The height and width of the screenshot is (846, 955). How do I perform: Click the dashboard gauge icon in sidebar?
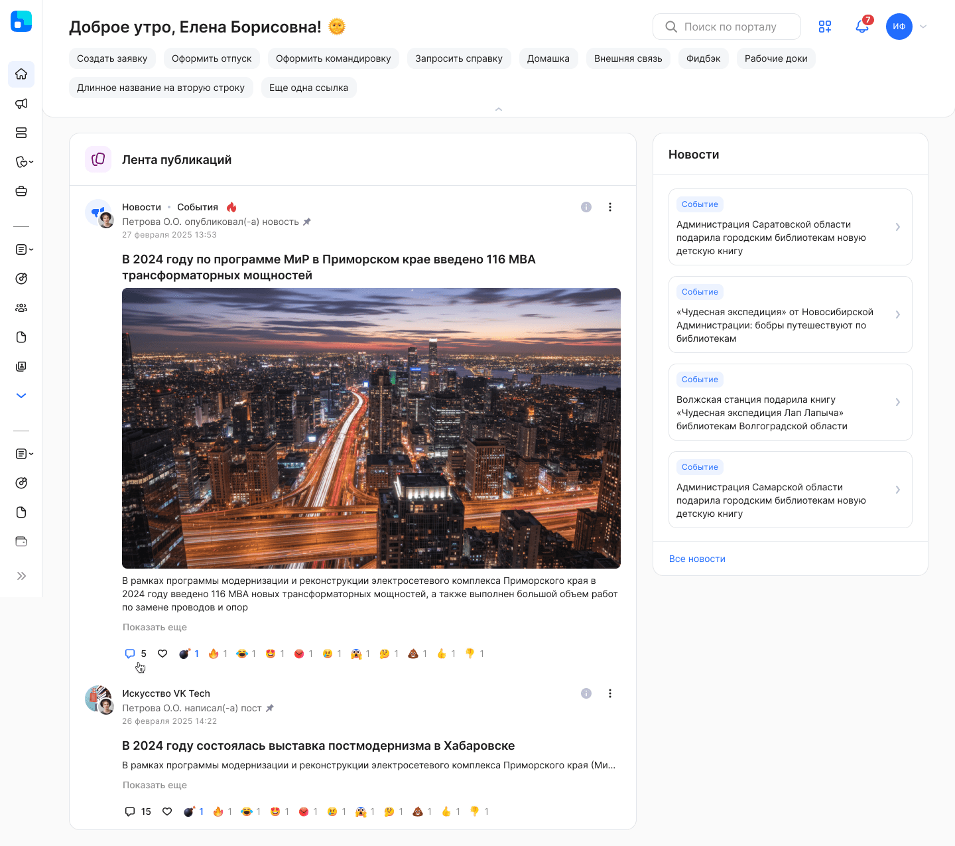pos(21,279)
